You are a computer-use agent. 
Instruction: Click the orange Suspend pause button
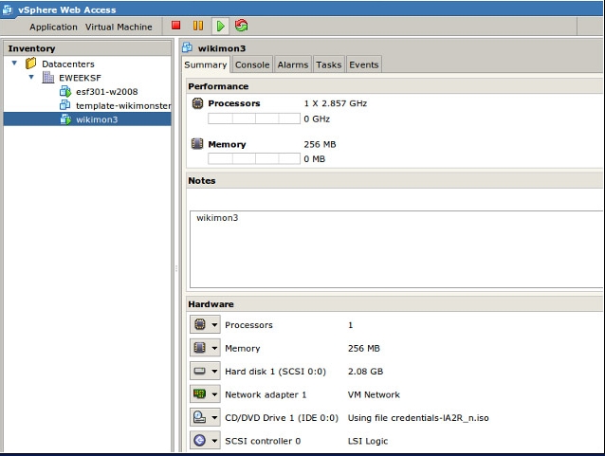tap(198, 26)
